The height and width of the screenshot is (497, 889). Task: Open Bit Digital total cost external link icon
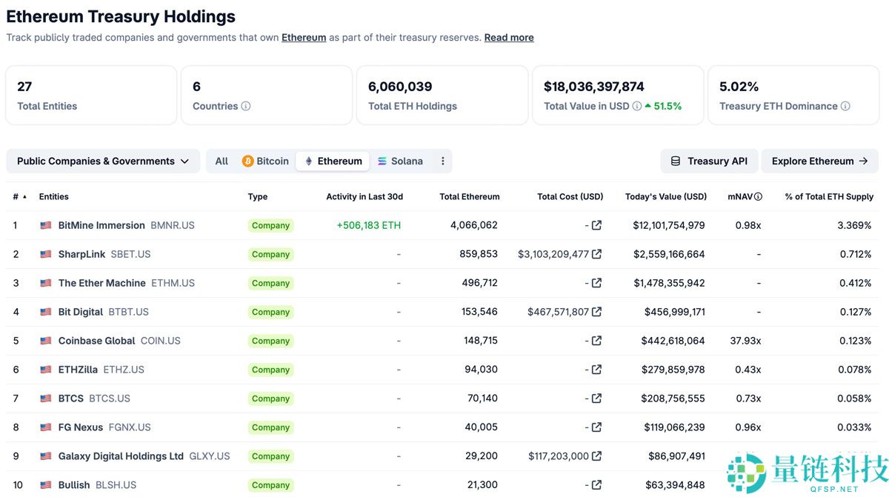point(596,312)
